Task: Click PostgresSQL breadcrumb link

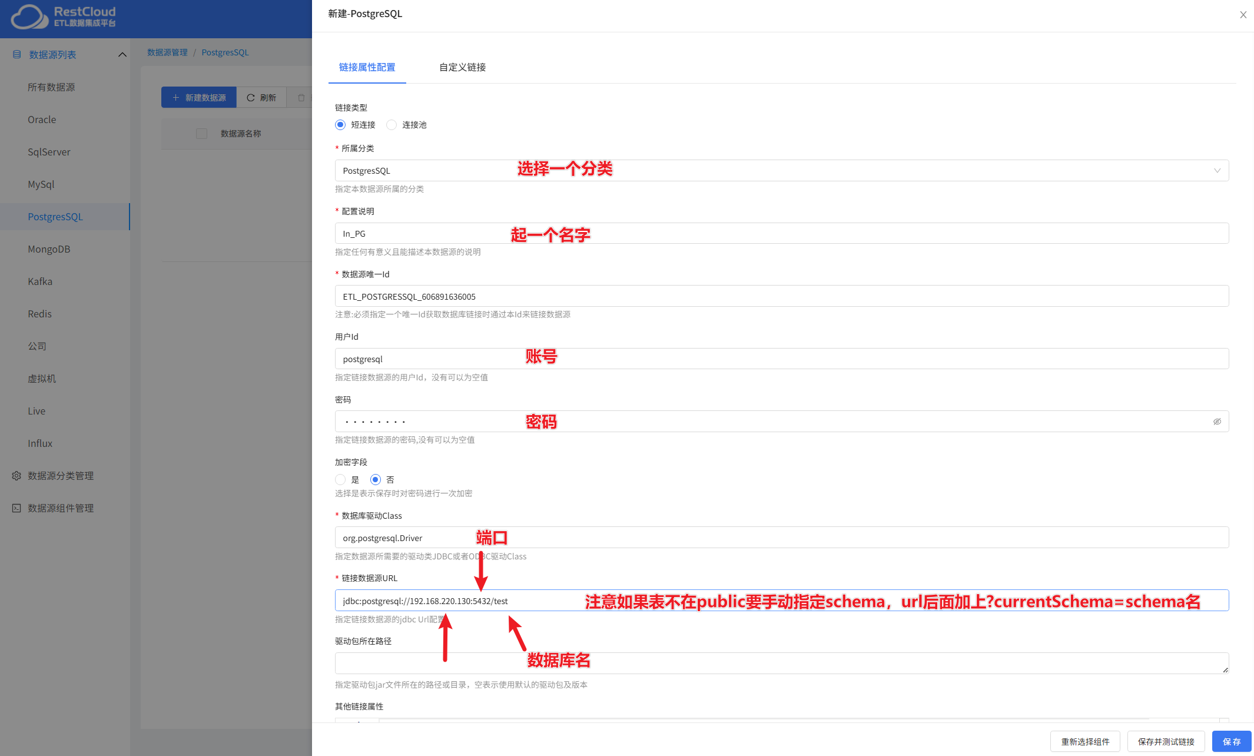Action: tap(225, 52)
